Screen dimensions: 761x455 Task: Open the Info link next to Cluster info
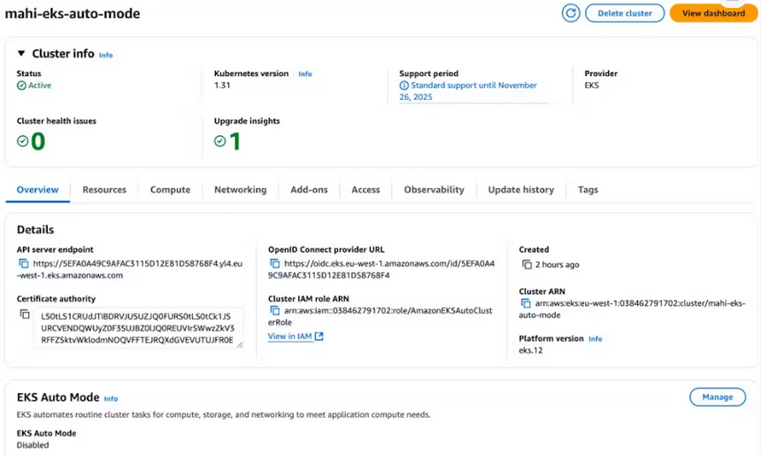pos(106,56)
